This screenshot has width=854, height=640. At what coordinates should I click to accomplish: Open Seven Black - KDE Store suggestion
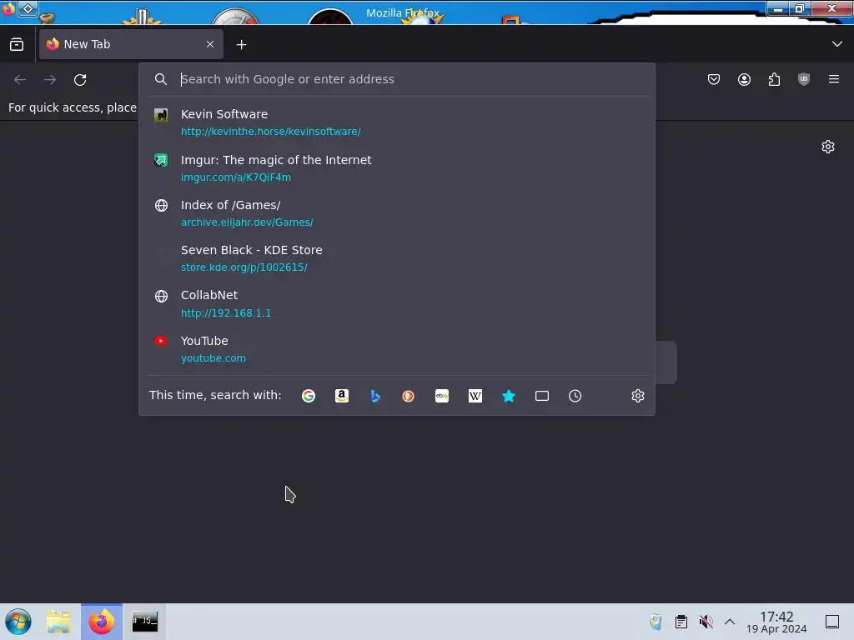coord(396,258)
